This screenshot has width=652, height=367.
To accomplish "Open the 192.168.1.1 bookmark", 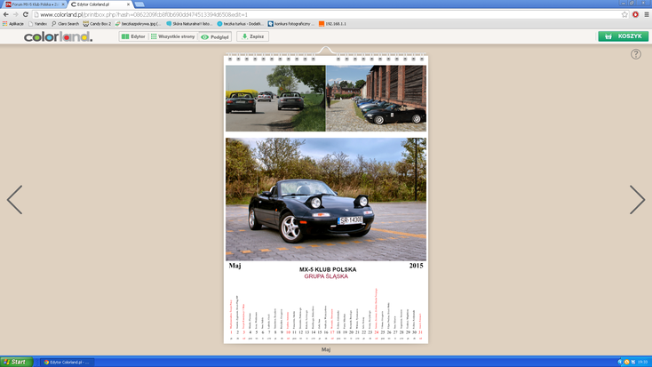I will tap(332, 24).
